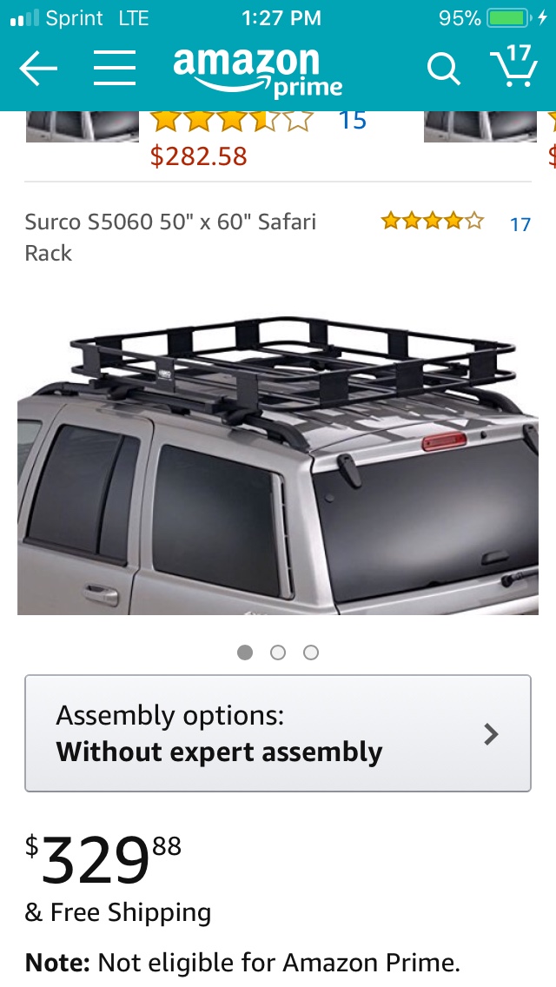The width and height of the screenshot is (556, 987).
Task: Open the hamburger menu
Action: pos(115,68)
